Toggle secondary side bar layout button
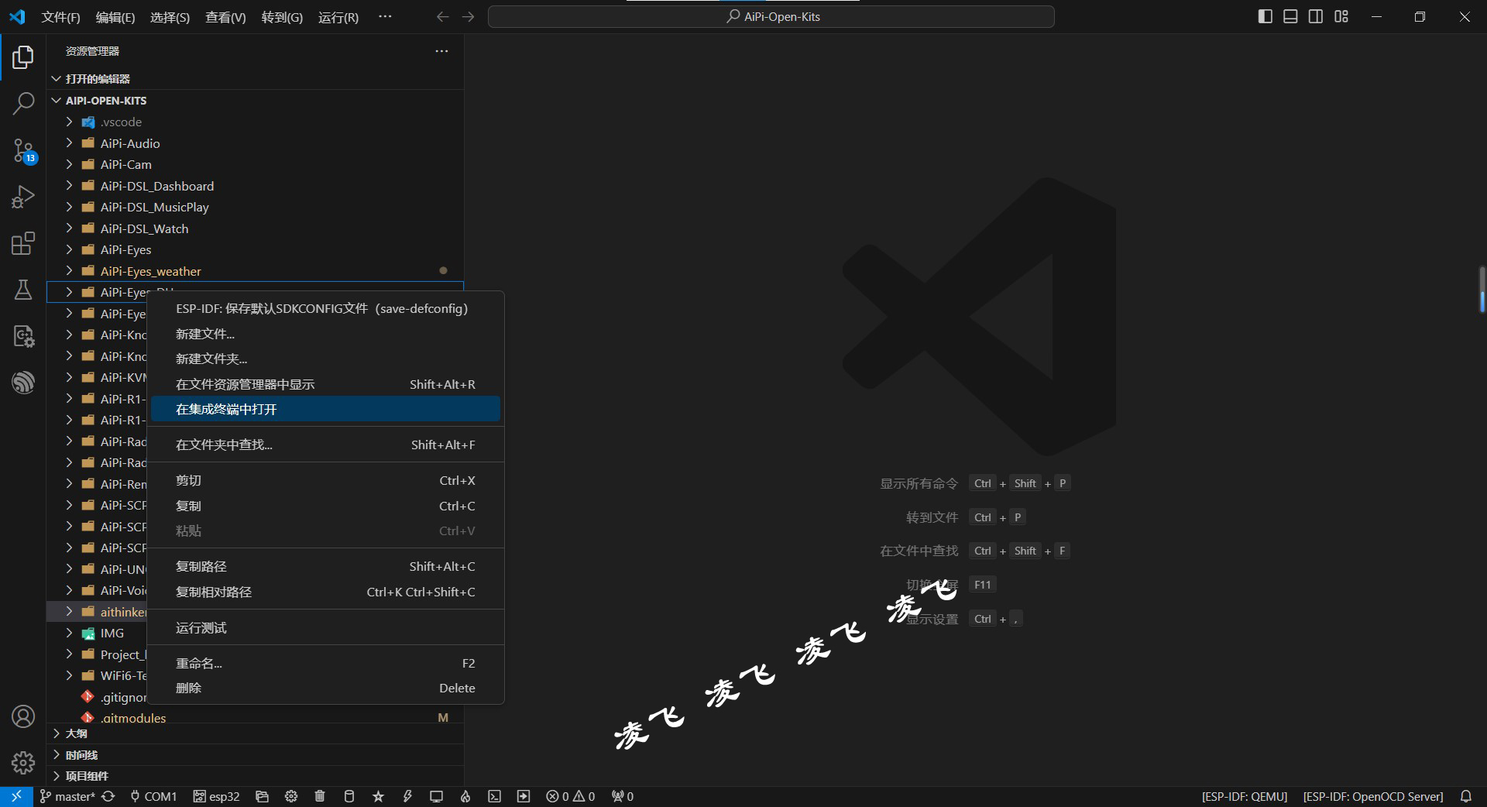The width and height of the screenshot is (1487, 807). [1316, 16]
